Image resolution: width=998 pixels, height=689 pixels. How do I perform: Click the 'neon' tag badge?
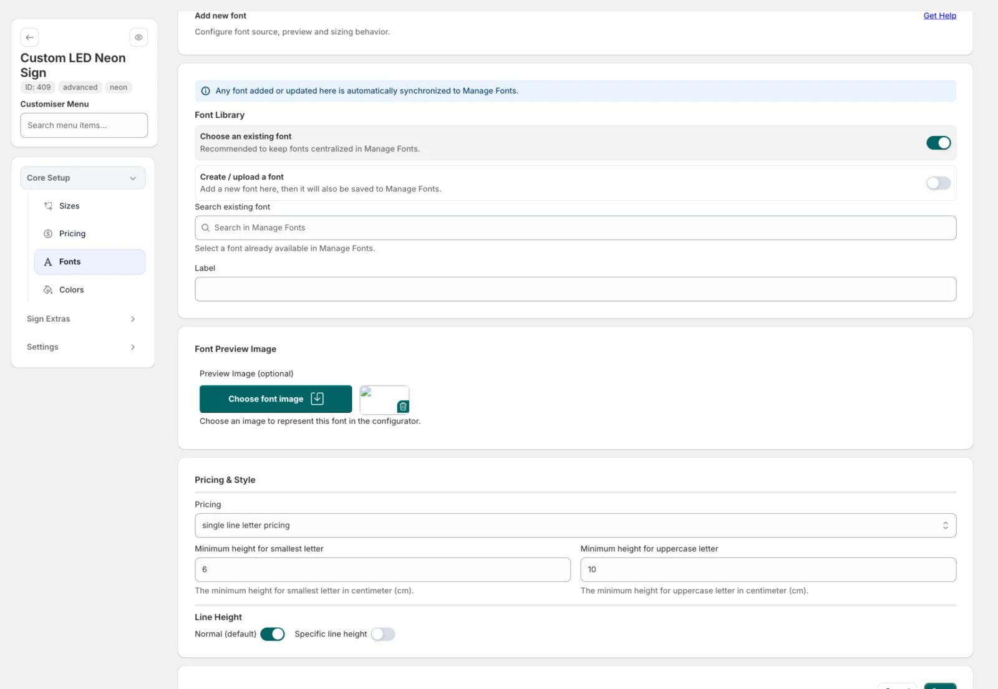coord(119,87)
